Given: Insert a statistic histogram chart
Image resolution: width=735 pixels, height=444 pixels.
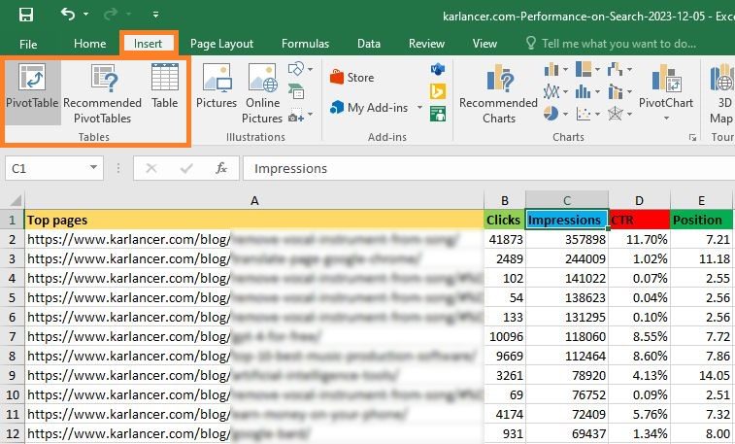Looking at the screenshot, I should tap(584, 91).
